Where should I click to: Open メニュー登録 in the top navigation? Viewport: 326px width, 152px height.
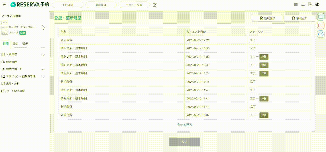[x=134, y=5]
